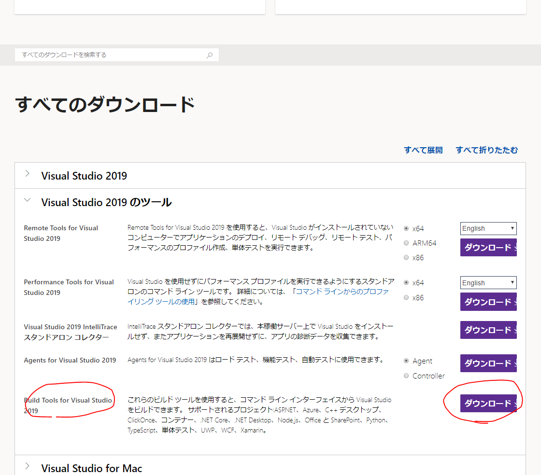
Task: Click the Performance Tools for Visual Studio 2019 title
Action: click(69, 287)
